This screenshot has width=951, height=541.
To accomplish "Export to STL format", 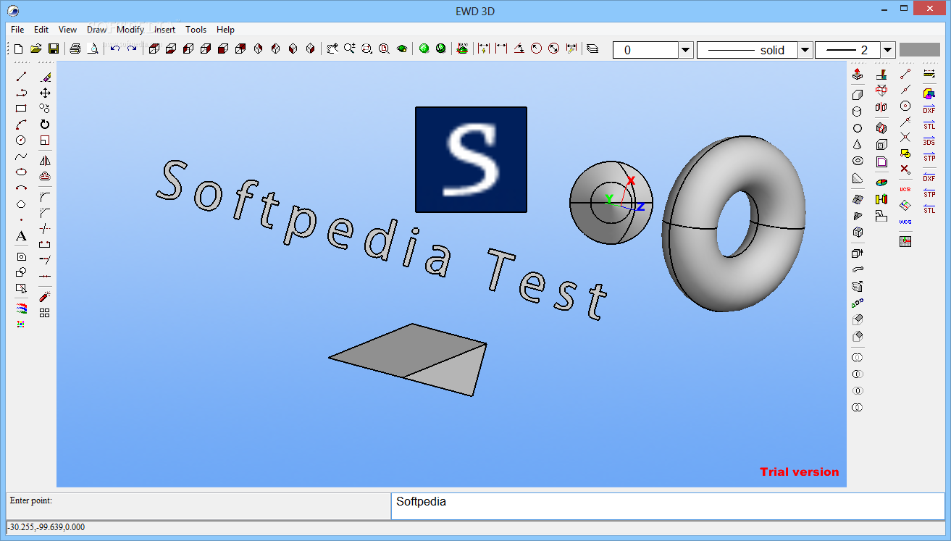I will point(929,209).
